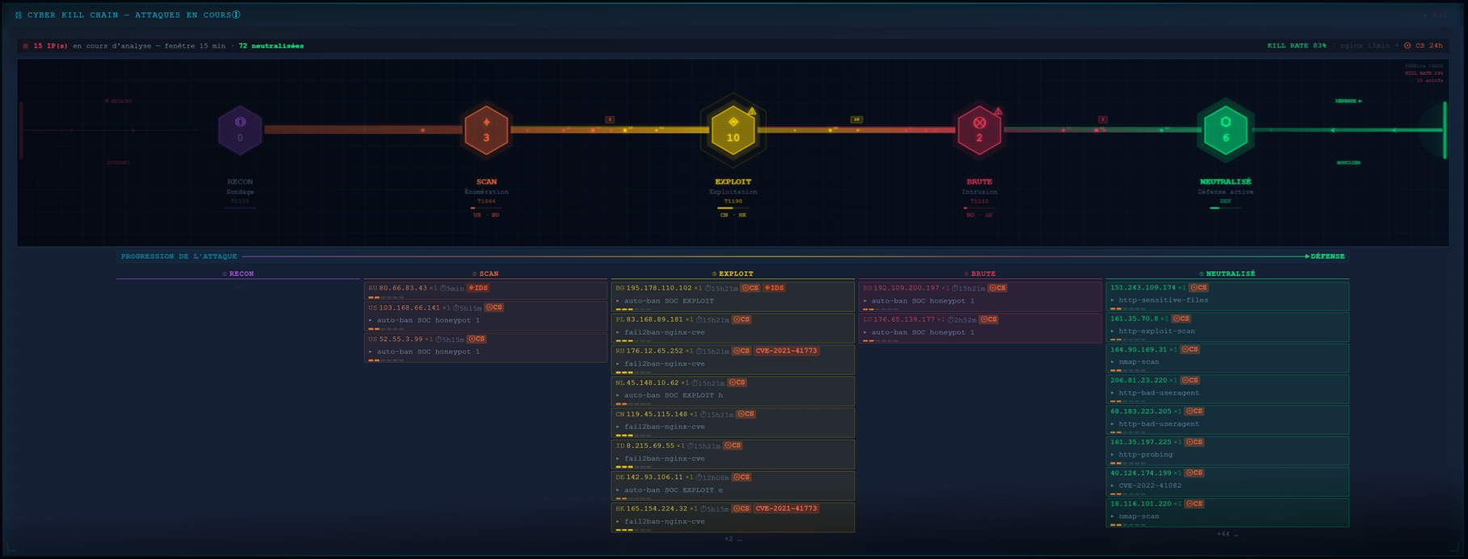This screenshot has height=559, width=1468.
Task: Click CVE-2021-41773 badge on 176.12.65.252
Action: [786, 351]
